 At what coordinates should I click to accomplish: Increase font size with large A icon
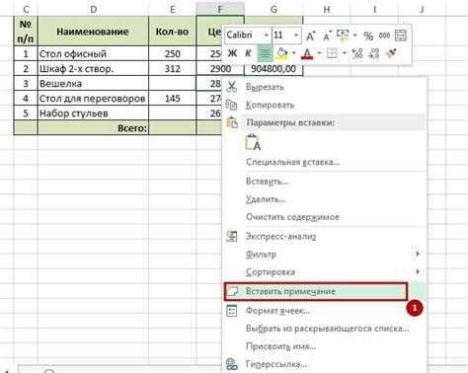pos(311,36)
